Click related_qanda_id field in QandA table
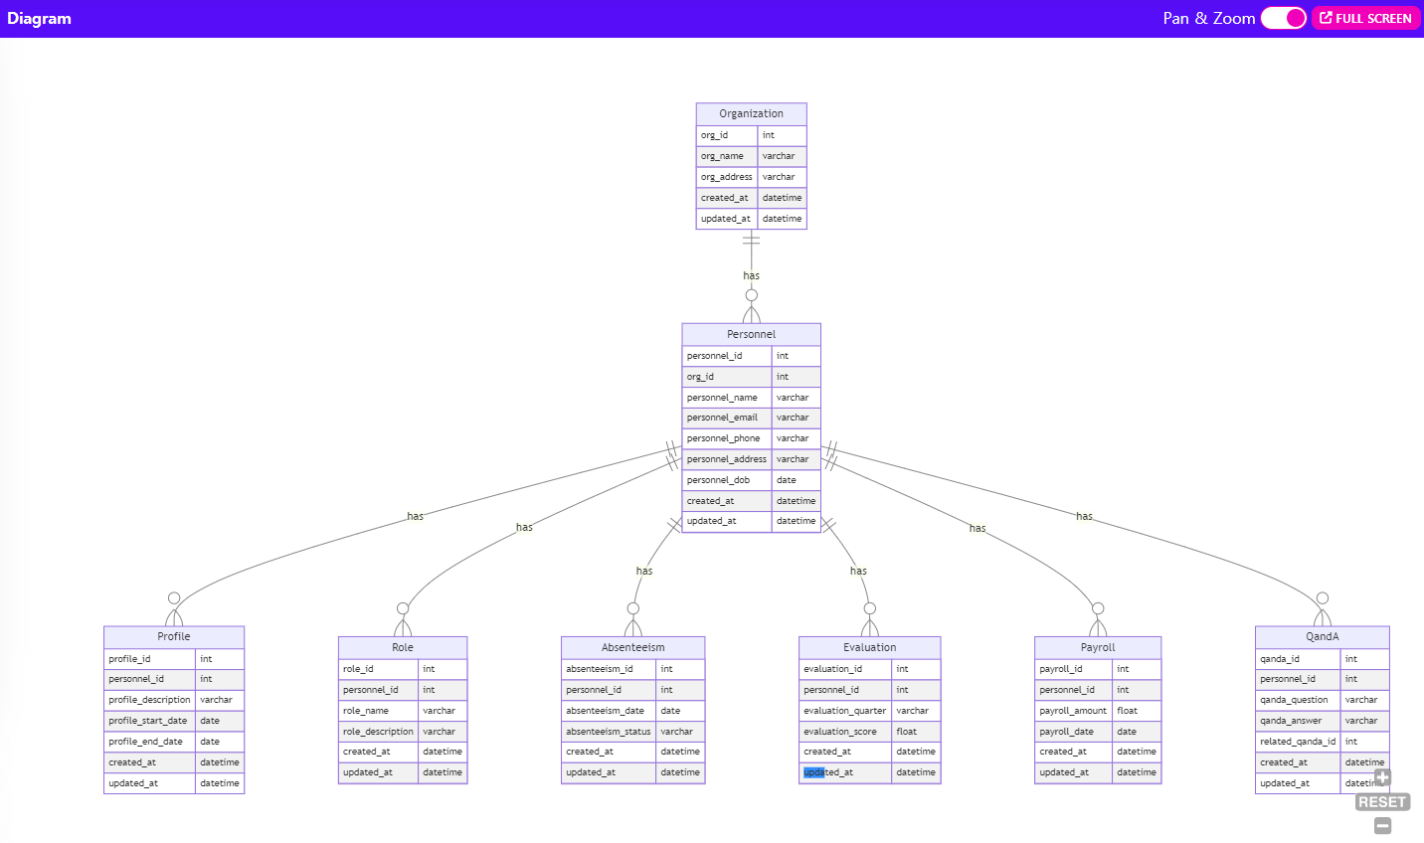The width and height of the screenshot is (1424, 843). [1298, 742]
